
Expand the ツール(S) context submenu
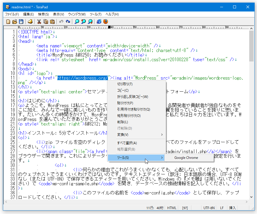tap(136, 158)
